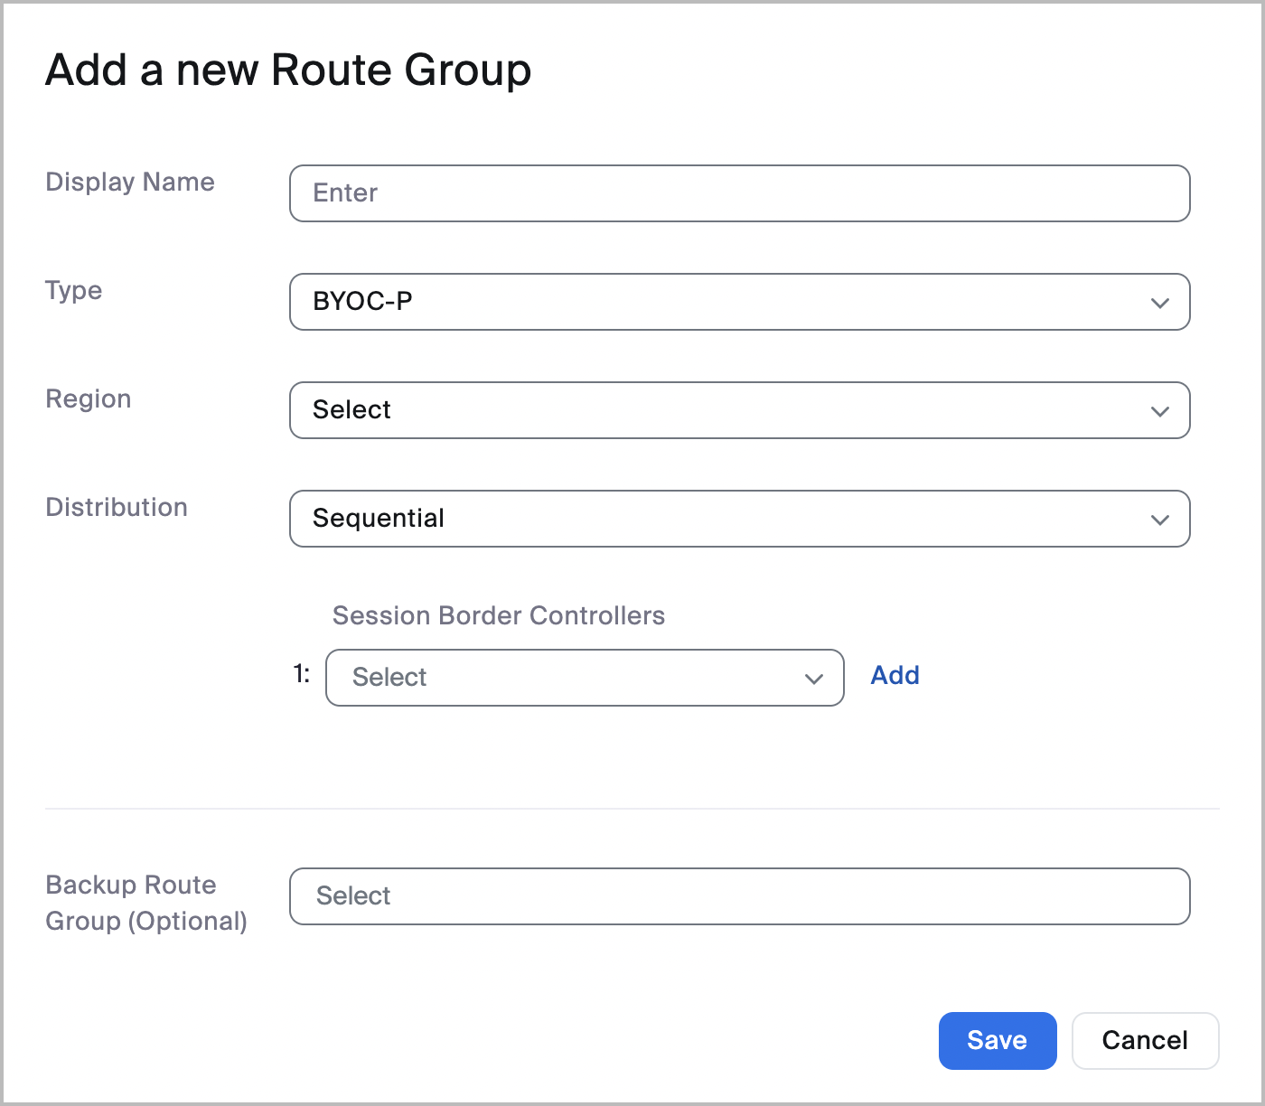Click the chevron arrow in Distribution field
The height and width of the screenshot is (1106, 1265).
coord(1160,520)
